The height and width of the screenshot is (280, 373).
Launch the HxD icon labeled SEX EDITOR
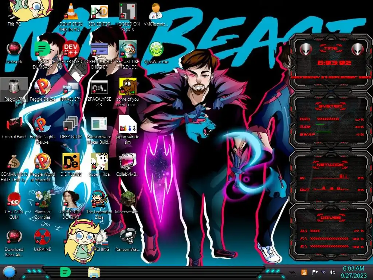99,11
